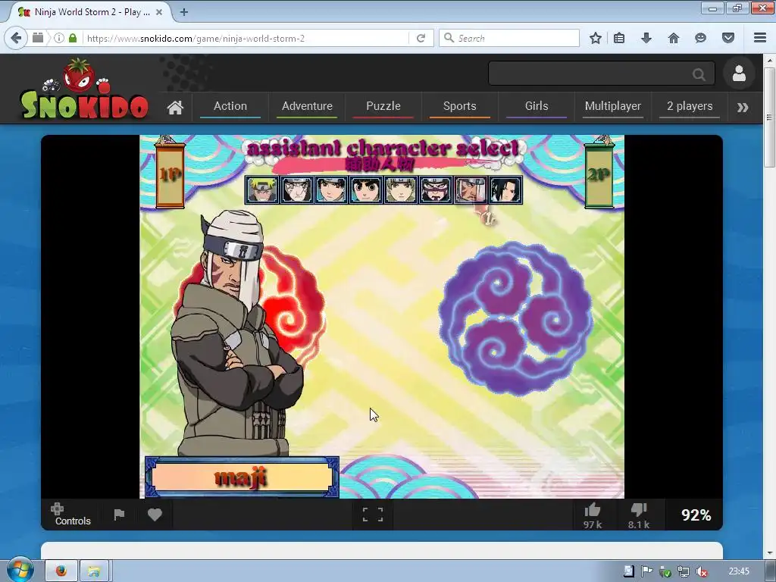Select the masked ninja with goatee portrait

pos(436,189)
